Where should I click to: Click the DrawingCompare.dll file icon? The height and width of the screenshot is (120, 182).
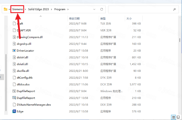click(x=15, y=37)
